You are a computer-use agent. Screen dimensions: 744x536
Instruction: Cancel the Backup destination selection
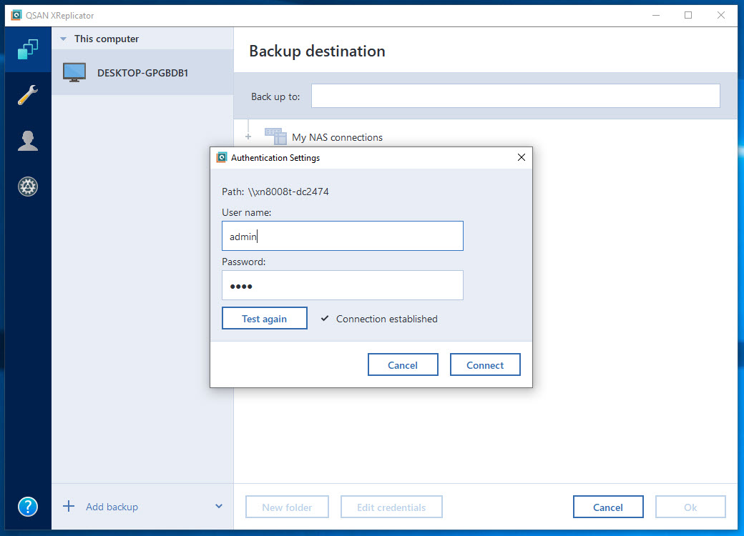[x=608, y=507]
